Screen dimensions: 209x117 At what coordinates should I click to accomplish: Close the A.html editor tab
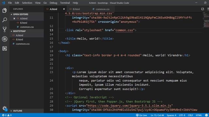coord(64,9)
